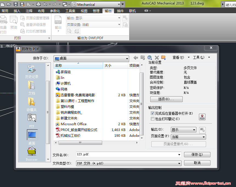Select the 新建文件夹 folder
This screenshot has height=187, width=236.
pyautogui.click(x=66, y=118)
